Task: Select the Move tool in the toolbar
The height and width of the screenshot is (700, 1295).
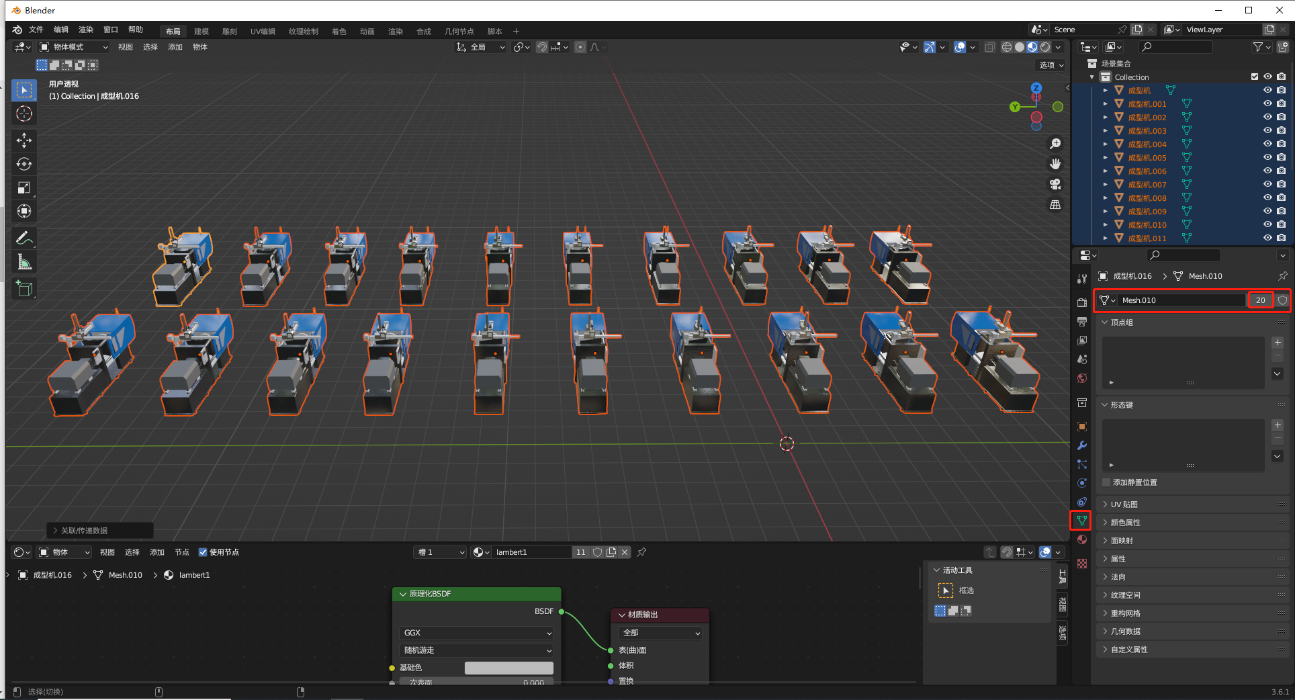Action: pyautogui.click(x=24, y=140)
